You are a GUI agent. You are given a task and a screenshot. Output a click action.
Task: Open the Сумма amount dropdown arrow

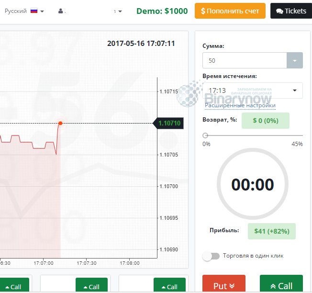(295, 60)
